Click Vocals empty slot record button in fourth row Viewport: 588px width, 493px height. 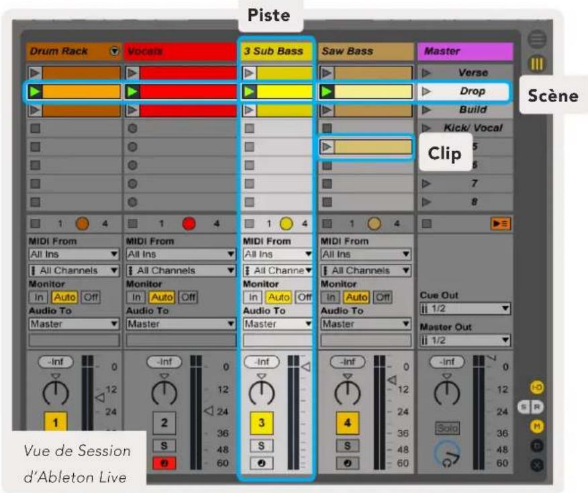tap(132, 128)
